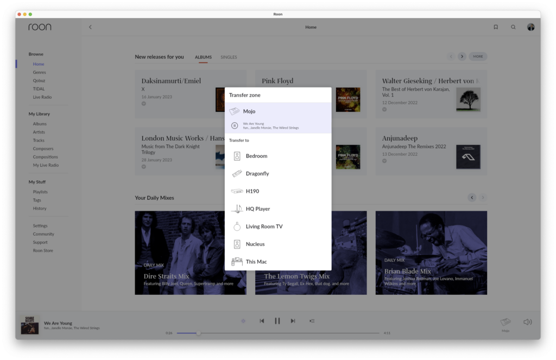
Task: Click the Roon logo
Action: (x=40, y=27)
